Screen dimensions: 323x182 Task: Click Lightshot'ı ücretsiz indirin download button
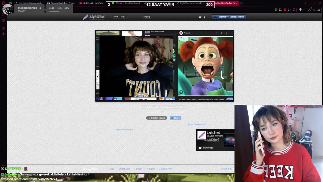(229, 17)
